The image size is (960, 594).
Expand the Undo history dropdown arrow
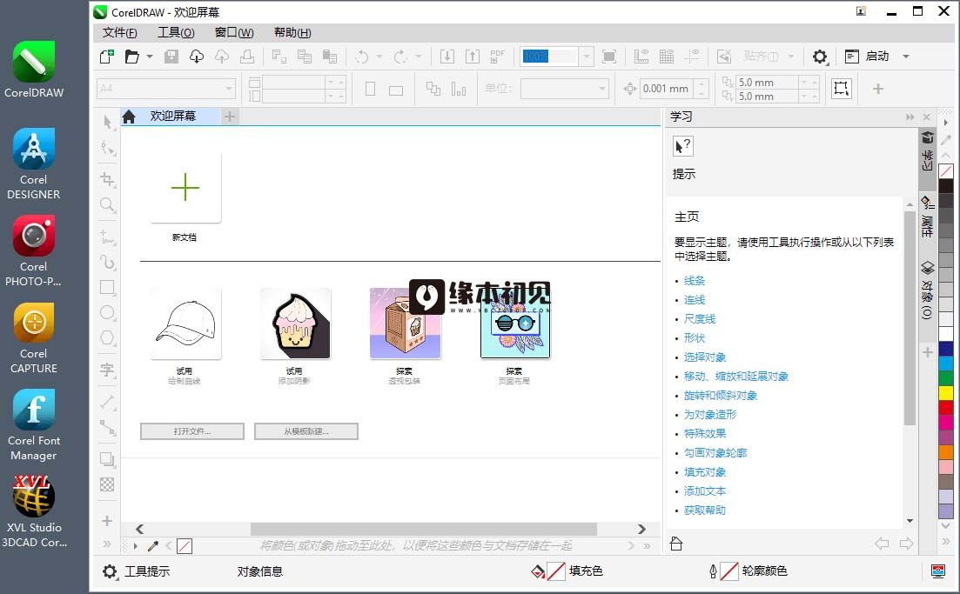(x=379, y=57)
